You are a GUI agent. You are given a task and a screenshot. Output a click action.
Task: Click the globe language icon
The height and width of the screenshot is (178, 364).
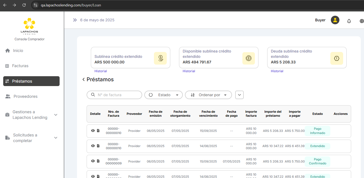click(362, 21)
